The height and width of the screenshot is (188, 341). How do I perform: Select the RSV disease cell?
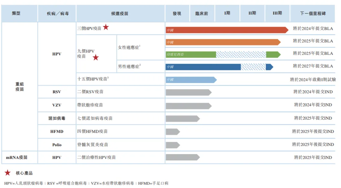pyautogui.click(x=57, y=92)
